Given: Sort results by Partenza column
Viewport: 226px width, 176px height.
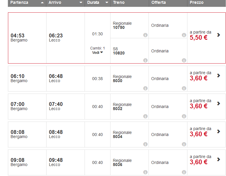Looking at the screenshot, I should [27, 2].
